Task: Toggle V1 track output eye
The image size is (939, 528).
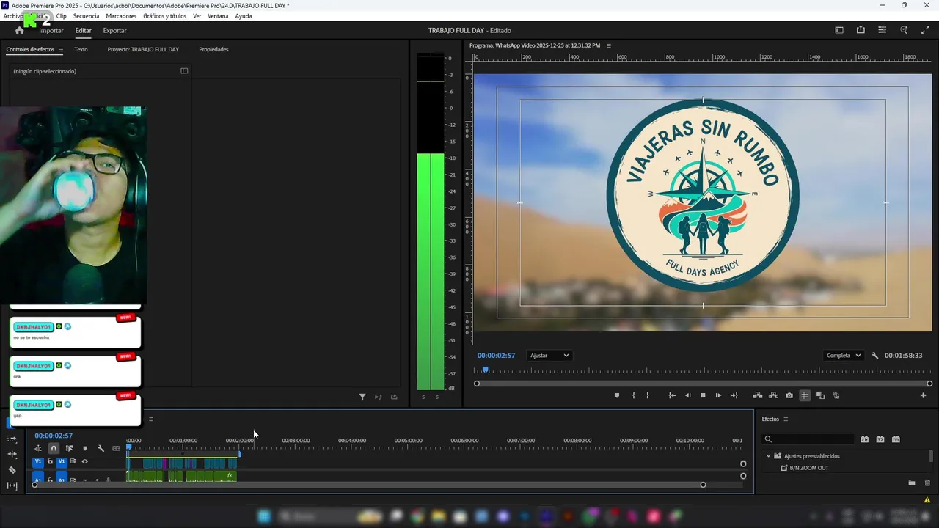Action: pyautogui.click(x=84, y=461)
